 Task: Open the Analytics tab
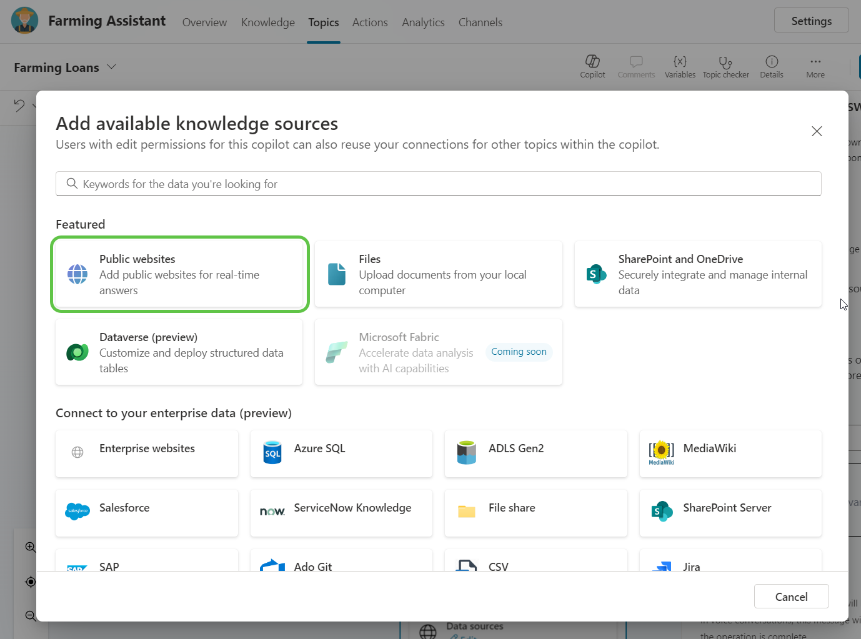pos(423,22)
